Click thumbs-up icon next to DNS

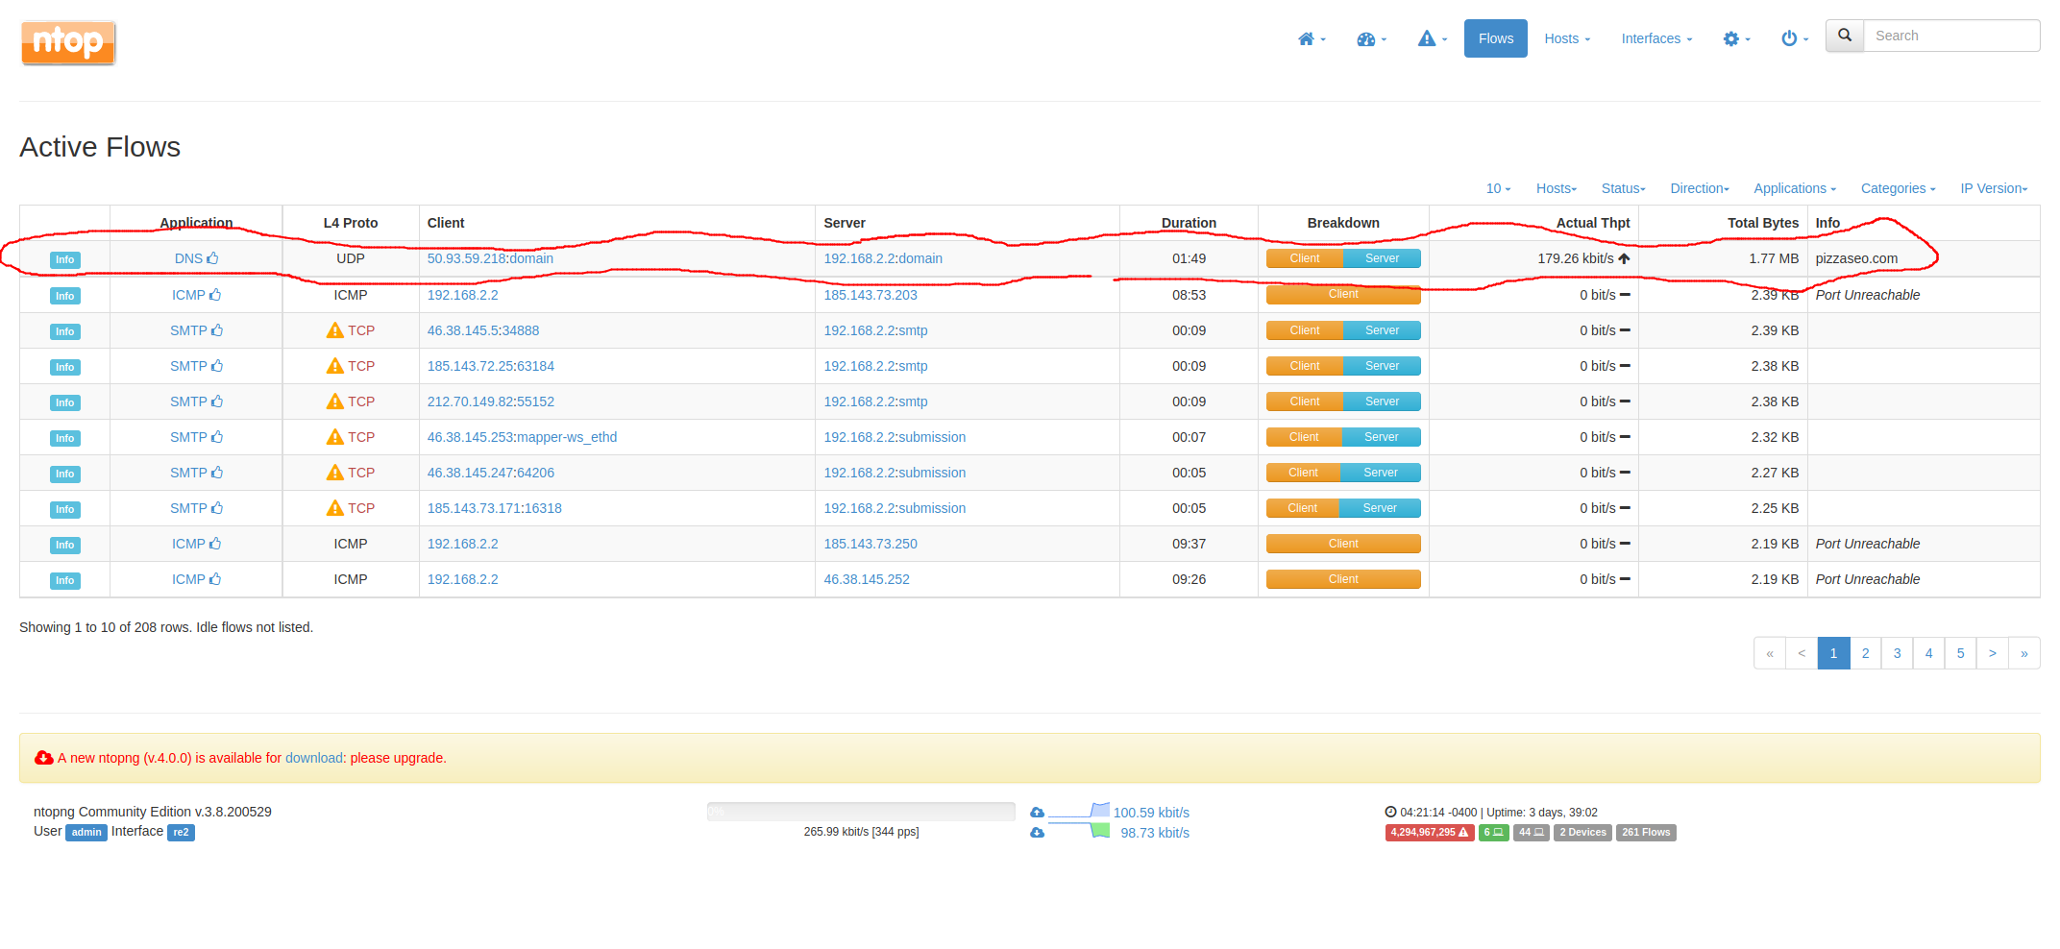[212, 258]
